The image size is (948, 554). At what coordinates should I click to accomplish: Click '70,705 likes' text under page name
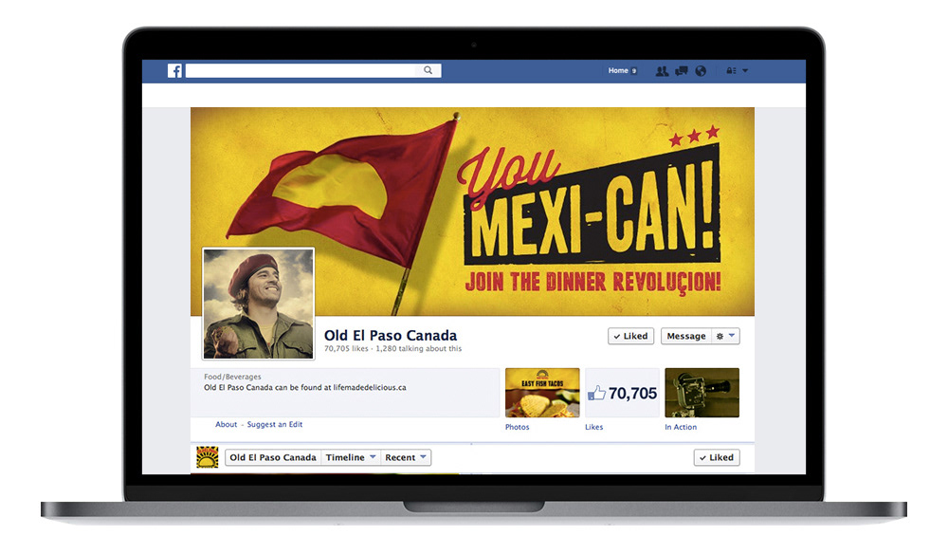point(346,349)
